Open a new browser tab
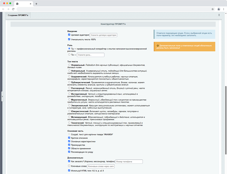The height and width of the screenshot is (174, 227). pyautogui.click(x=36, y=4)
